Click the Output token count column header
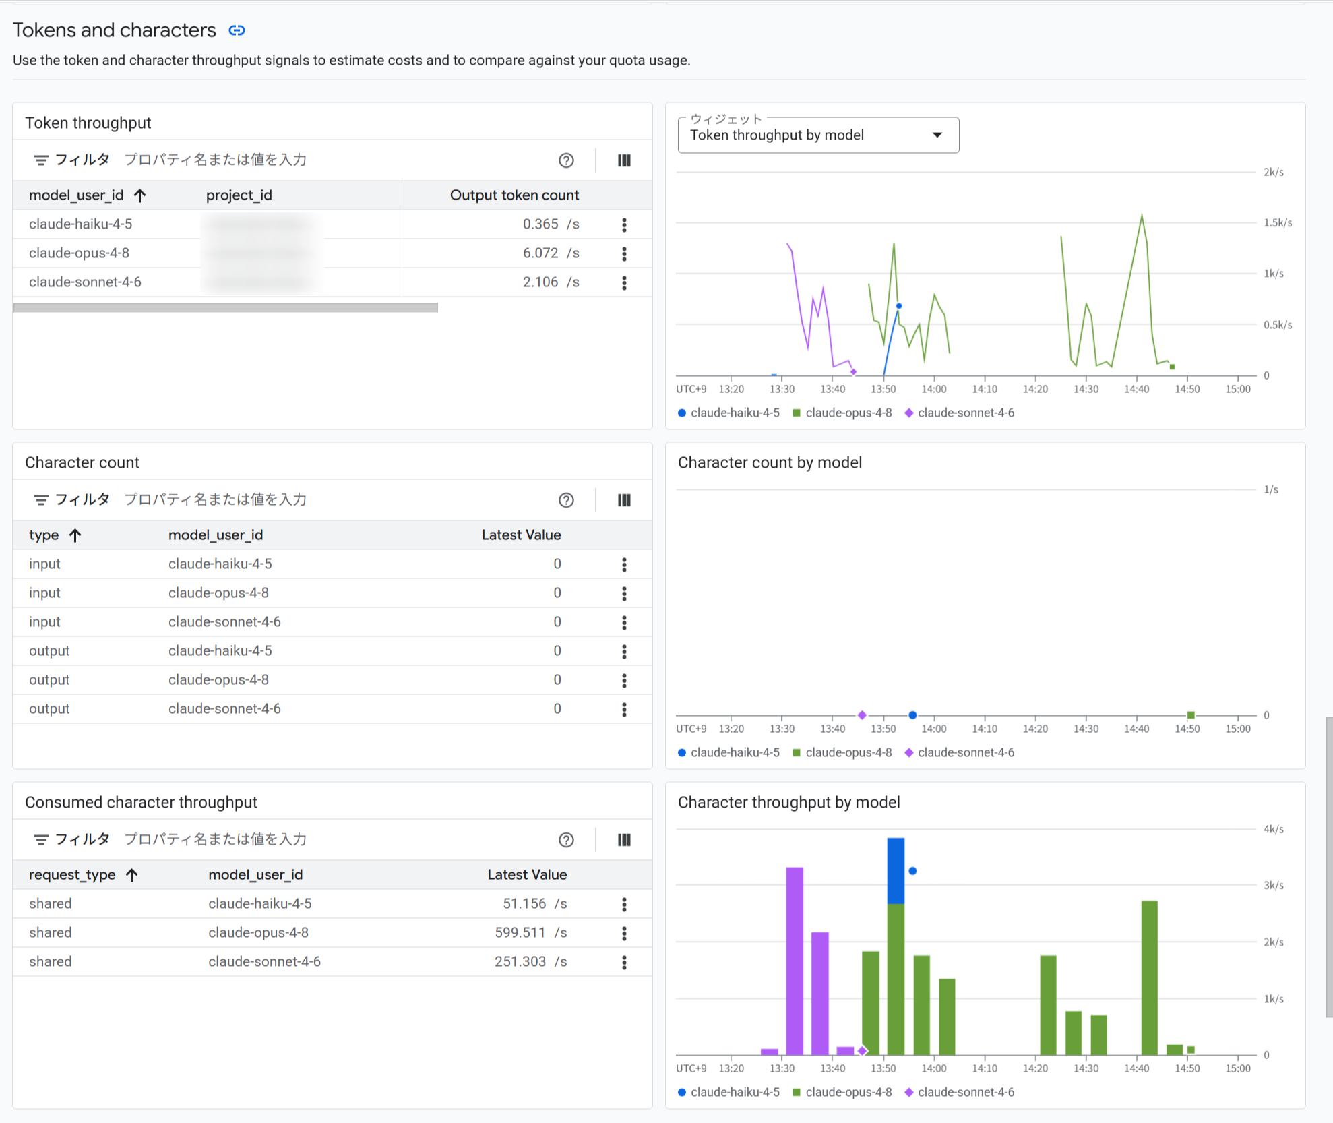Image resolution: width=1333 pixels, height=1123 pixels. [x=514, y=195]
